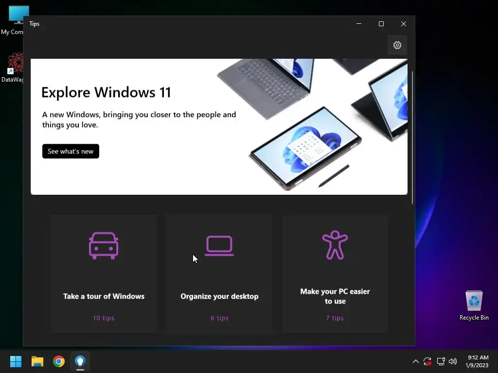
Task: Select the laptop icon in desktop card
Action: point(219,245)
